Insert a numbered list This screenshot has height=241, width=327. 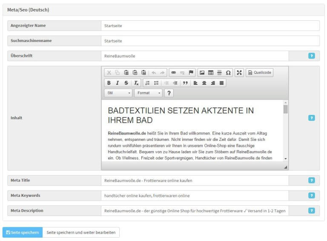coord(147,83)
